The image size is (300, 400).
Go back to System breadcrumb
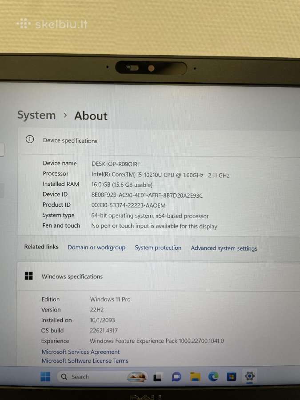(36, 115)
